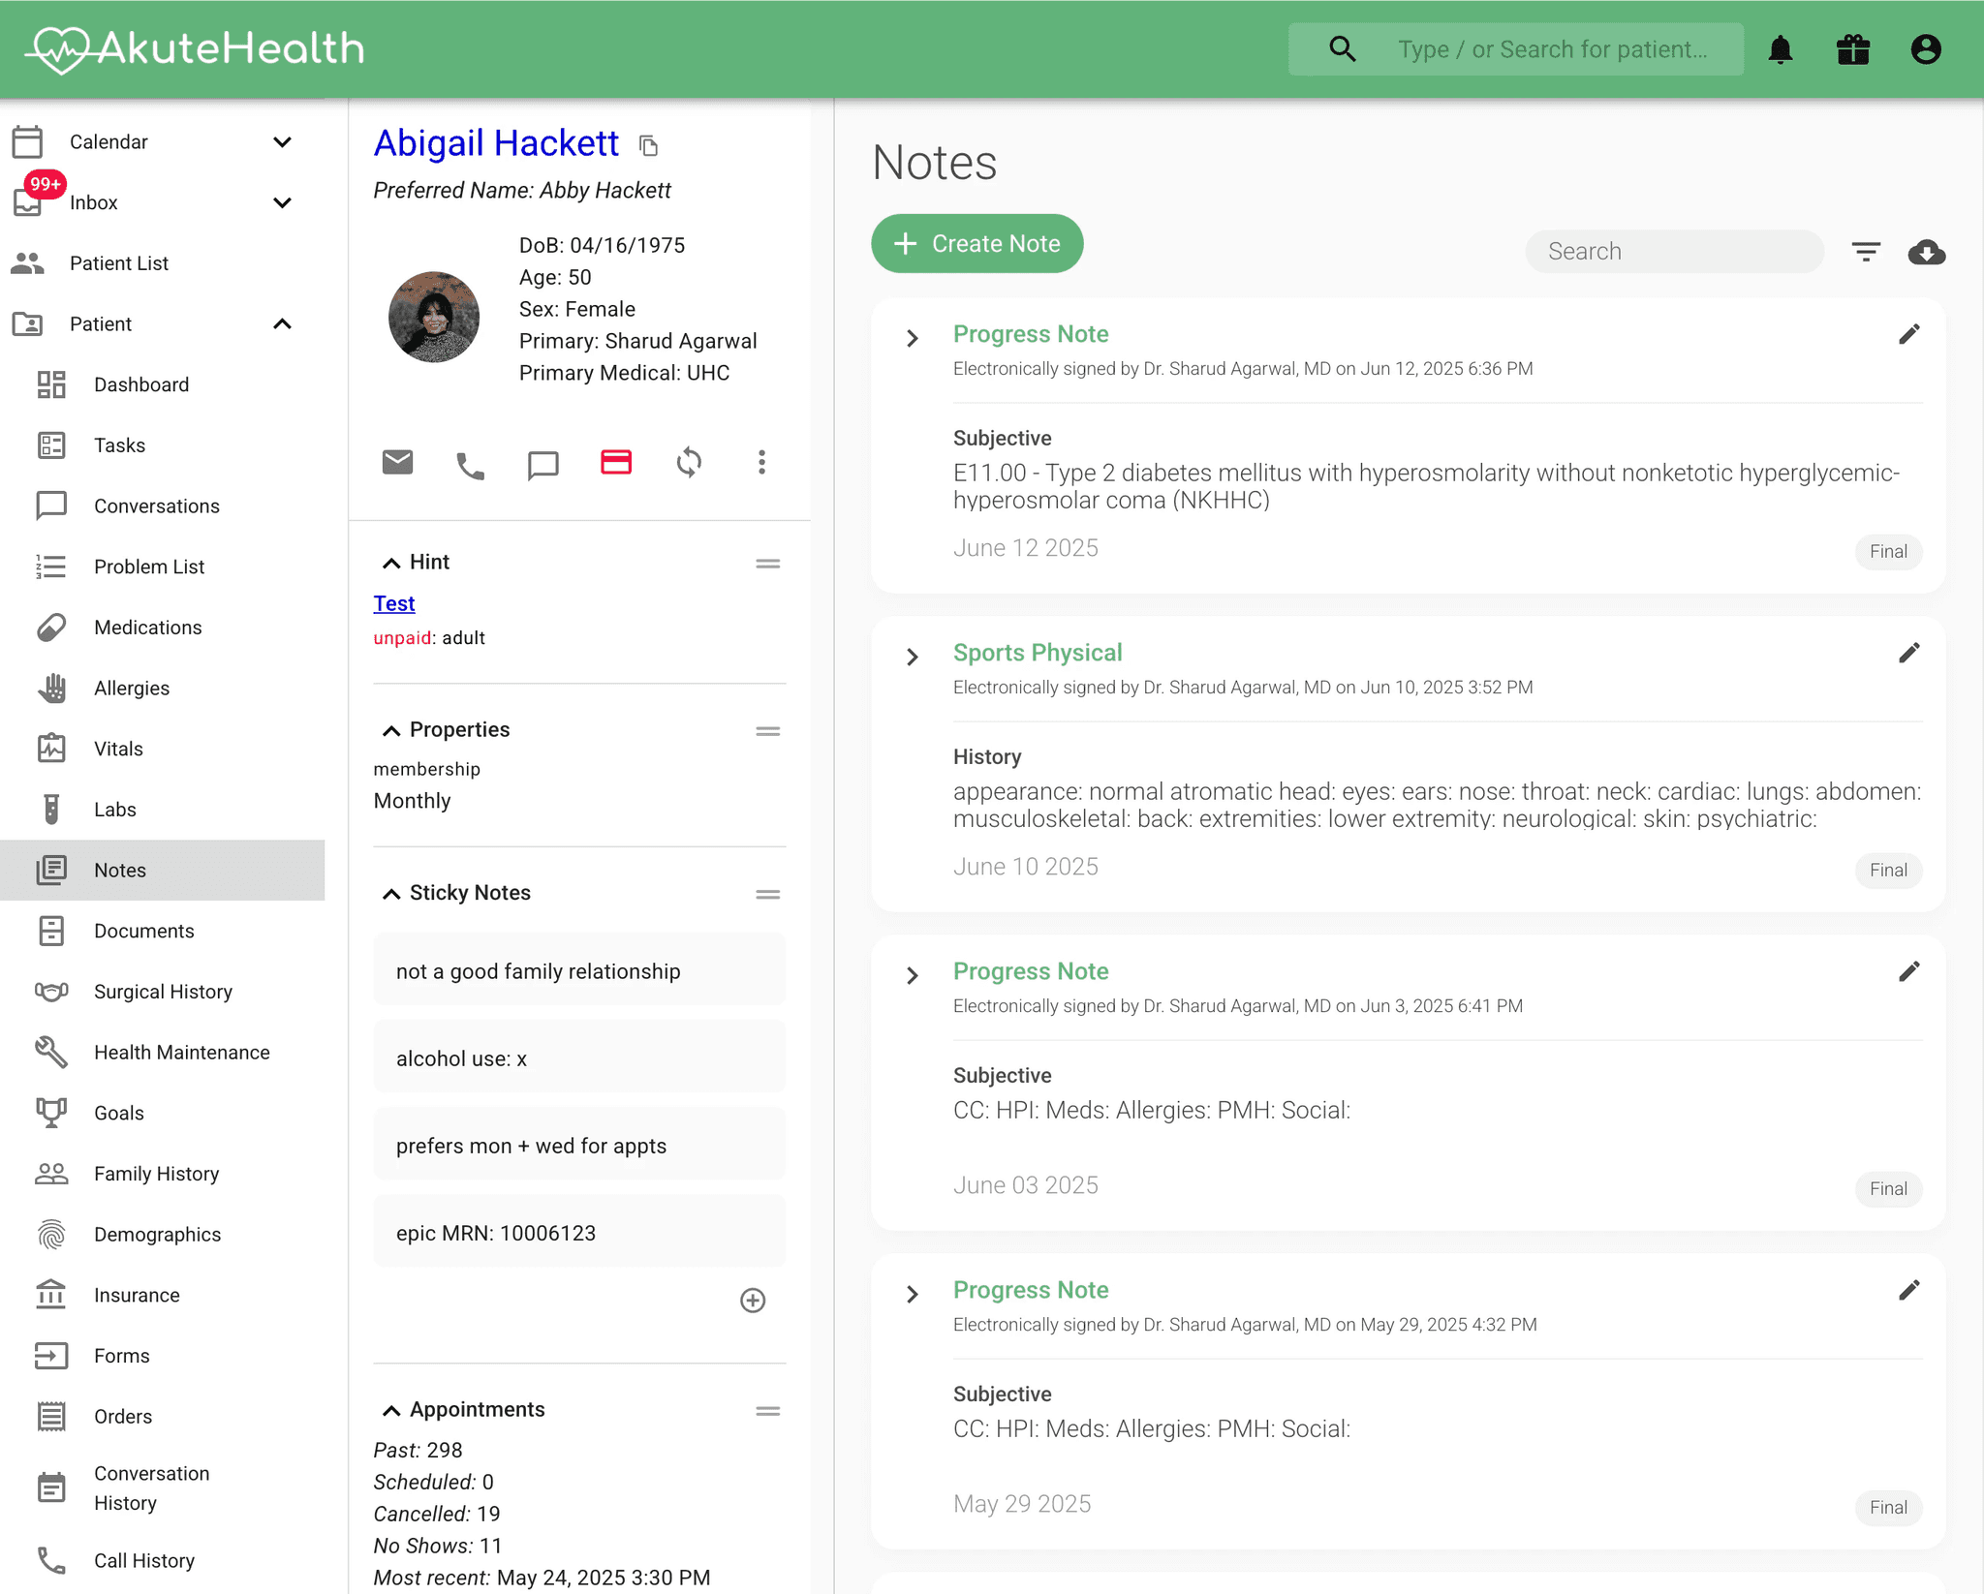Click the notifications bell icon
Screen dimensions: 1984x1594
pos(1780,49)
